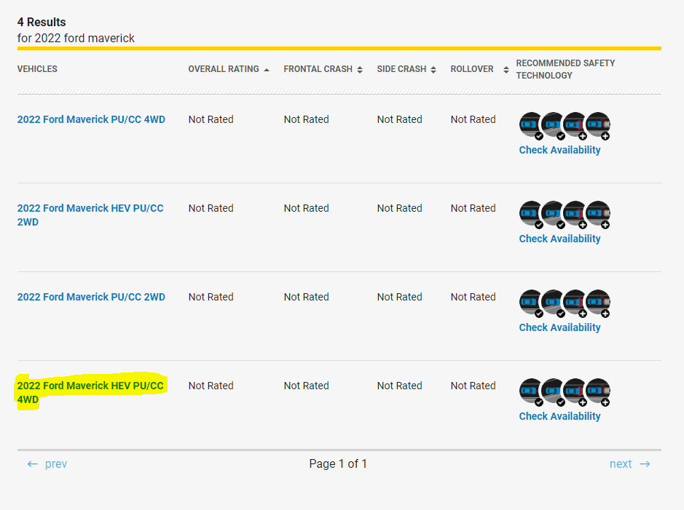This screenshot has height=510, width=684.
Task: Click forward collision warning icon for HEV PU/CC 2WD
Action: click(x=531, y=215)
